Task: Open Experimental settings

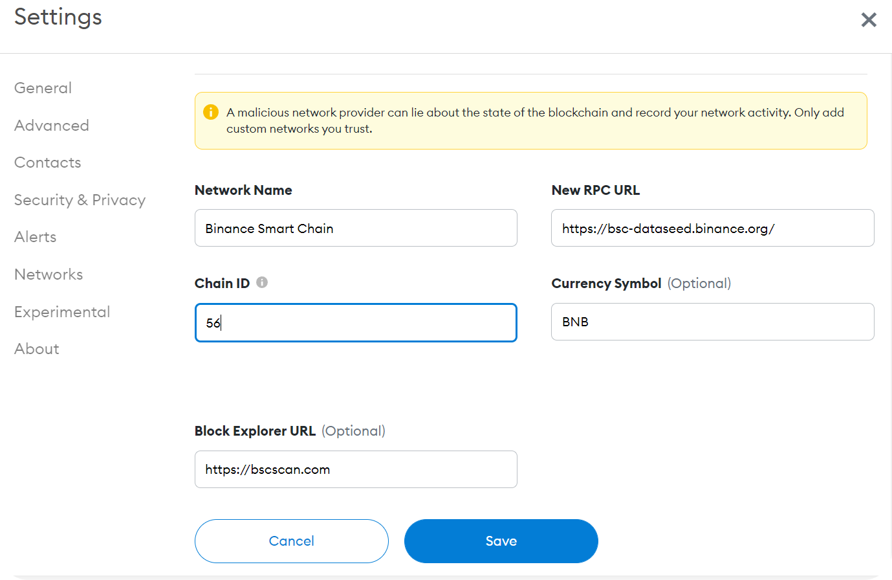Action: tap(62, 312)
